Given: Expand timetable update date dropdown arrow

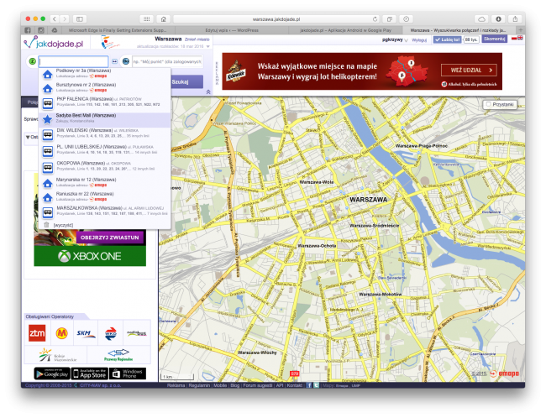Looking at the screenshot, I should point(207,46).
